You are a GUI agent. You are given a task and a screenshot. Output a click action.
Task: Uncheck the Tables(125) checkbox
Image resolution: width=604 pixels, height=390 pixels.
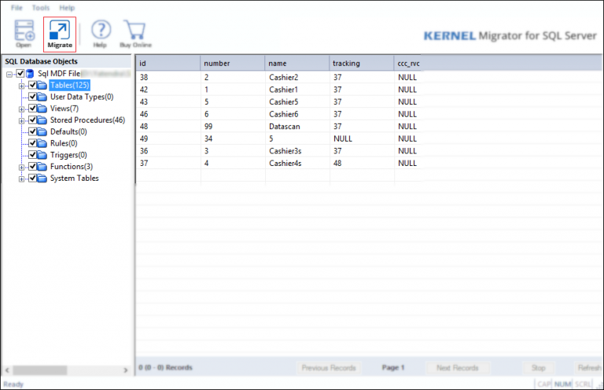(32, 86)
